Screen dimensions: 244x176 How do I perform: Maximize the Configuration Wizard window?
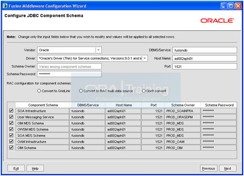pos(231,6)
